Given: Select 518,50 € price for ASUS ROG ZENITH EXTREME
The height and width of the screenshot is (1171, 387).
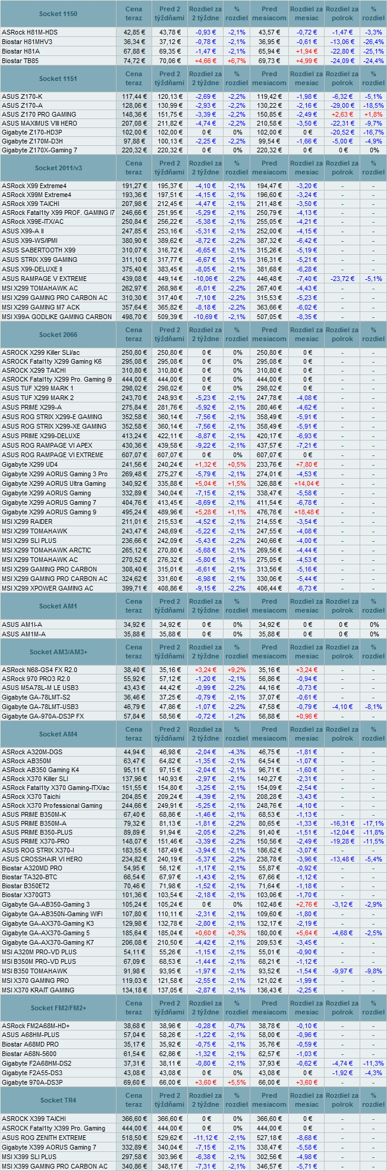Looking at the screenshot, I should point(134,1138).
